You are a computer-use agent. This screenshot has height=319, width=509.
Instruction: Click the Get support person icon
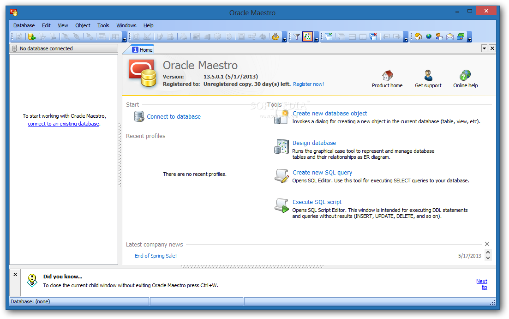coord(428,75)
